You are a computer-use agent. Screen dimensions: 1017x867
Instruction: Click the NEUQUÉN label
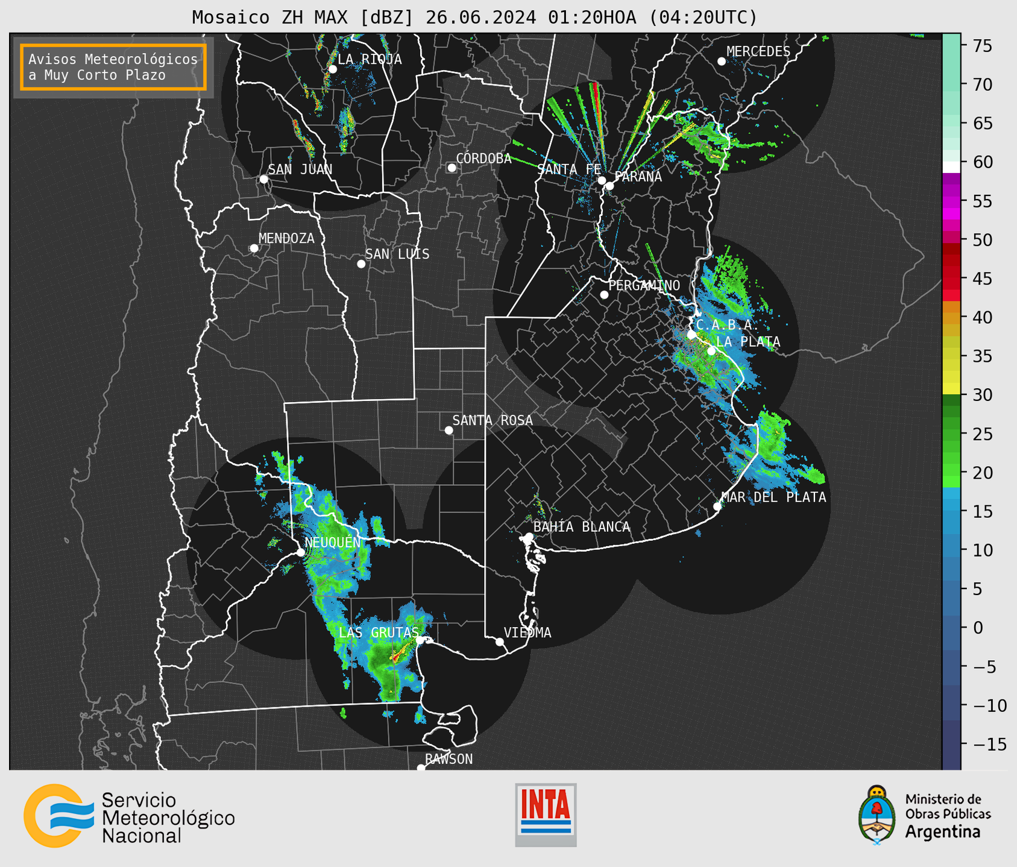pyautogui.click(x=333, y=542)
